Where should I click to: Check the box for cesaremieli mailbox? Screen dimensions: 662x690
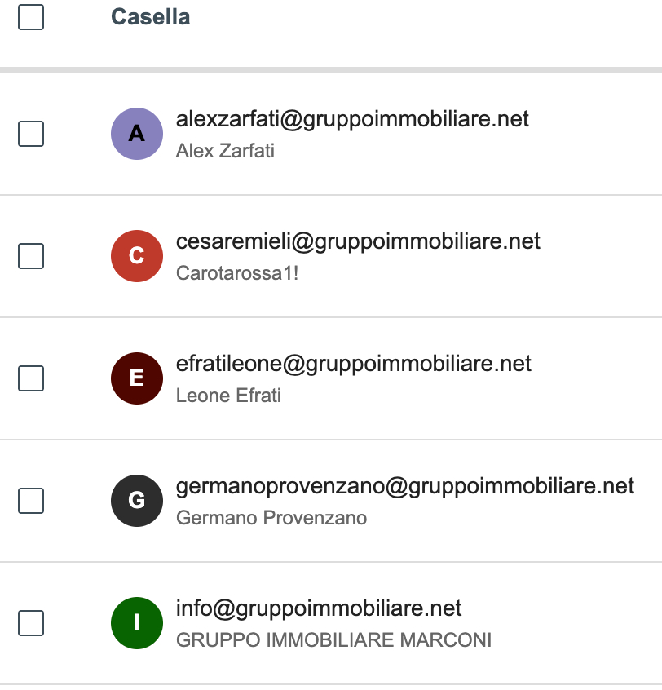(31, 256)
